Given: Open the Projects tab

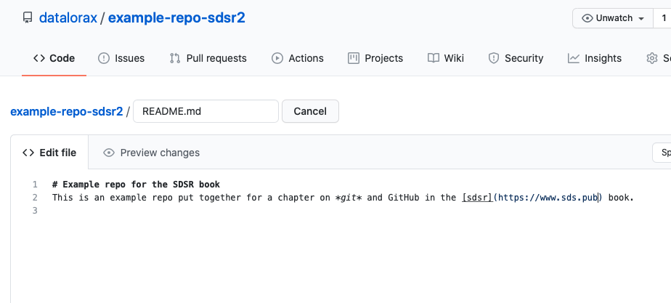Looking at the screenshot, I should 375,58.
